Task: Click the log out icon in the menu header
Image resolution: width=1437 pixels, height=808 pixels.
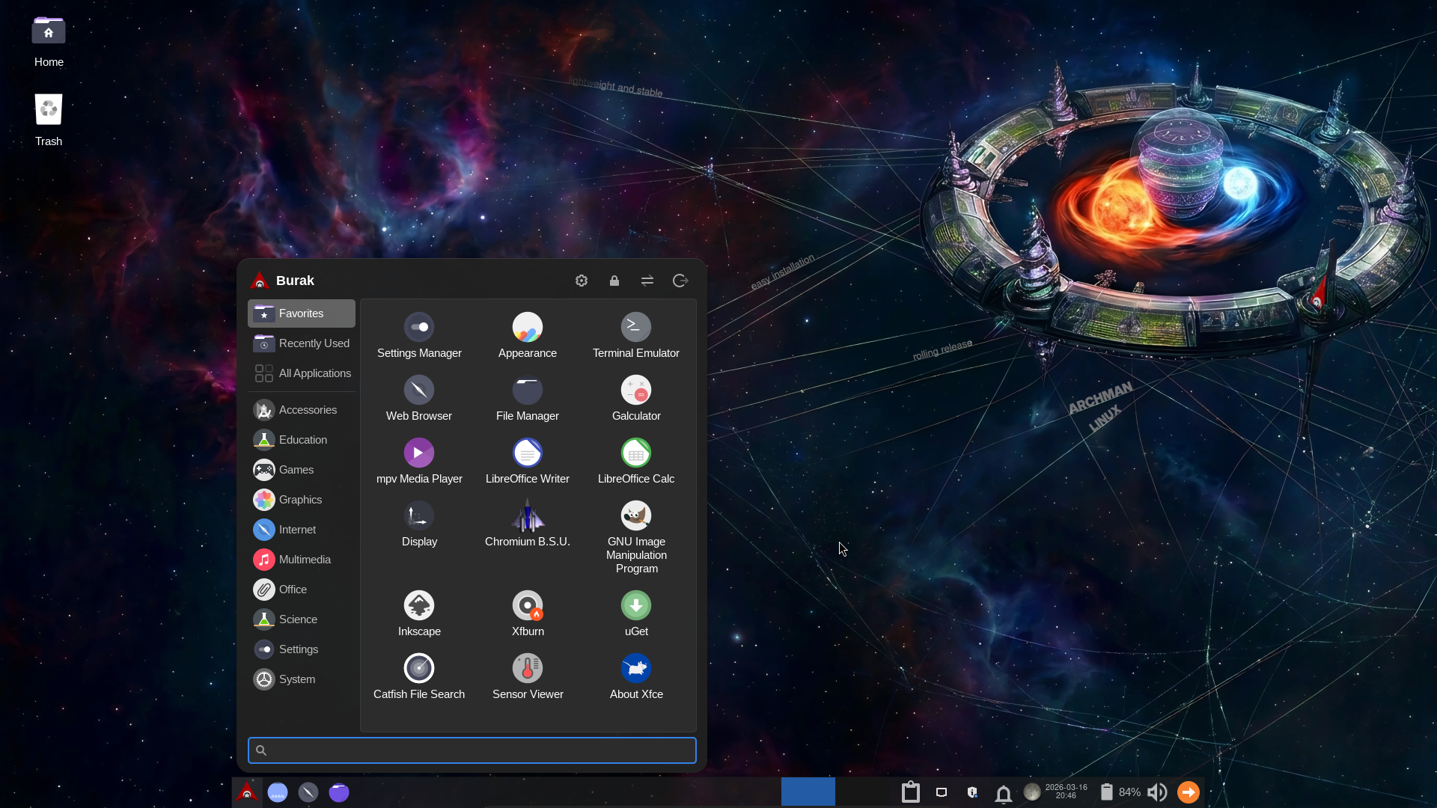Action: 680,281
